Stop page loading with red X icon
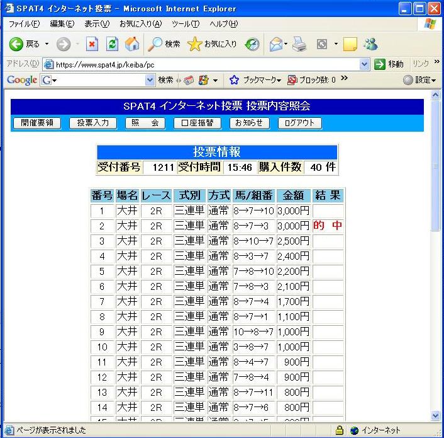The height and width of the screenshot is (438, 444). click(x=92, y=44)
